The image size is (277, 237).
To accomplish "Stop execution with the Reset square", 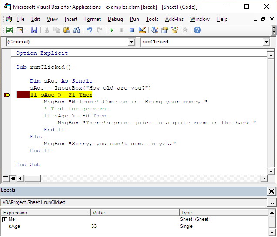I will (x=132, y=30).
